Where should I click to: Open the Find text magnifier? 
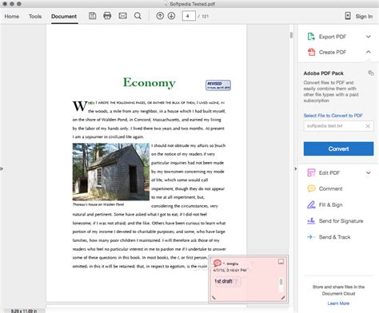[138, 16]
